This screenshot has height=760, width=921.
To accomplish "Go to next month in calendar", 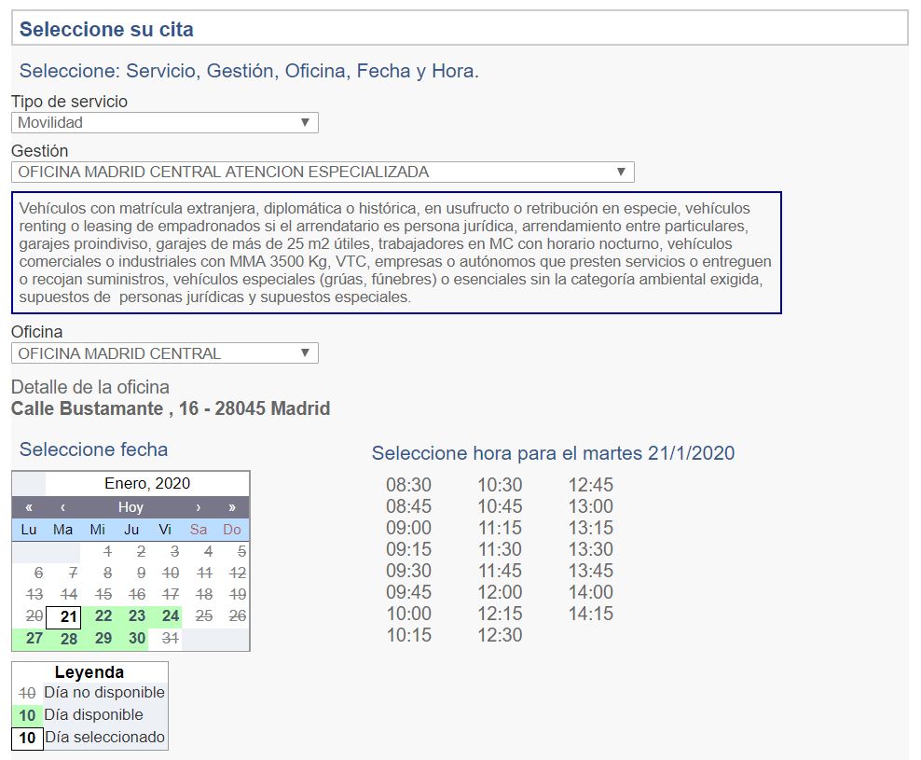I will tap(199, 507).
